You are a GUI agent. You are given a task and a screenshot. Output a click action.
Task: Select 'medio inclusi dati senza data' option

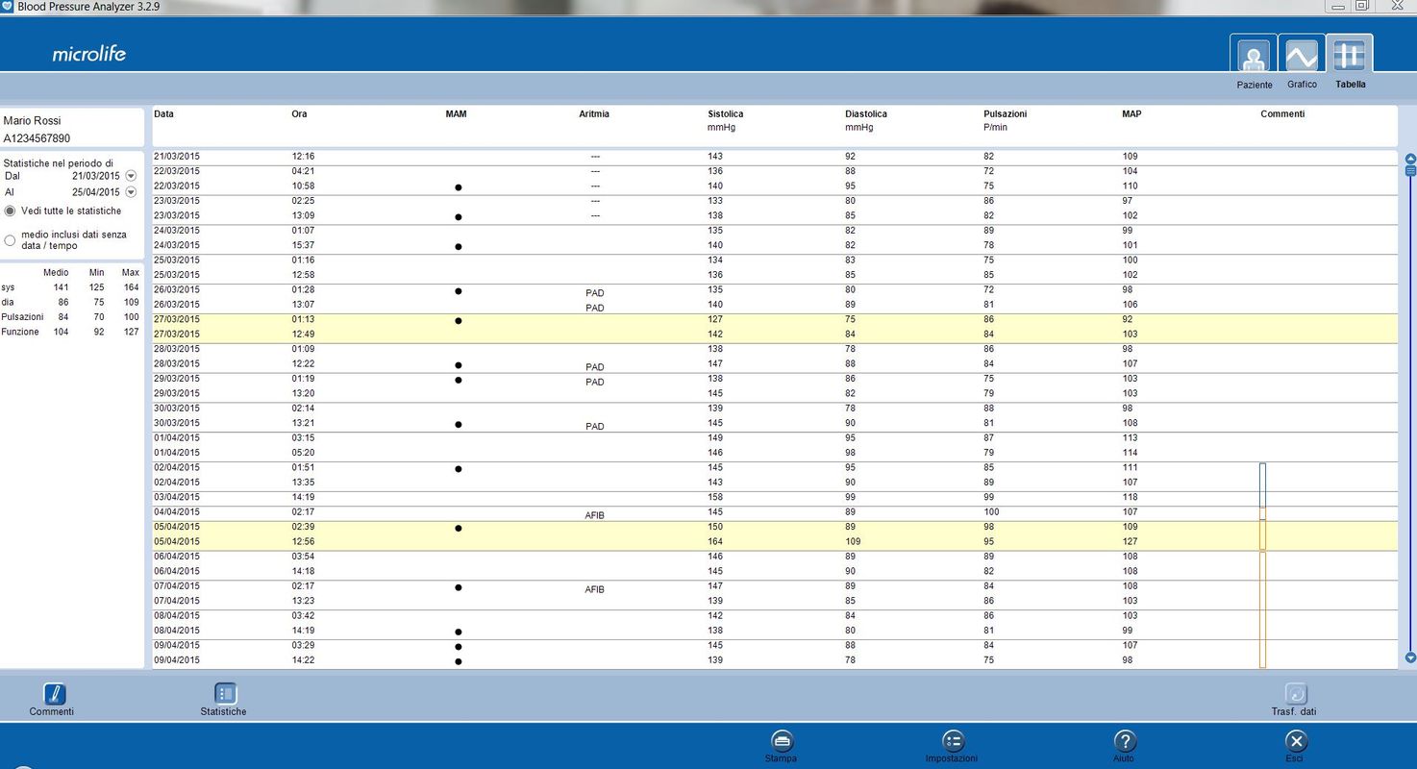point(11,240)
